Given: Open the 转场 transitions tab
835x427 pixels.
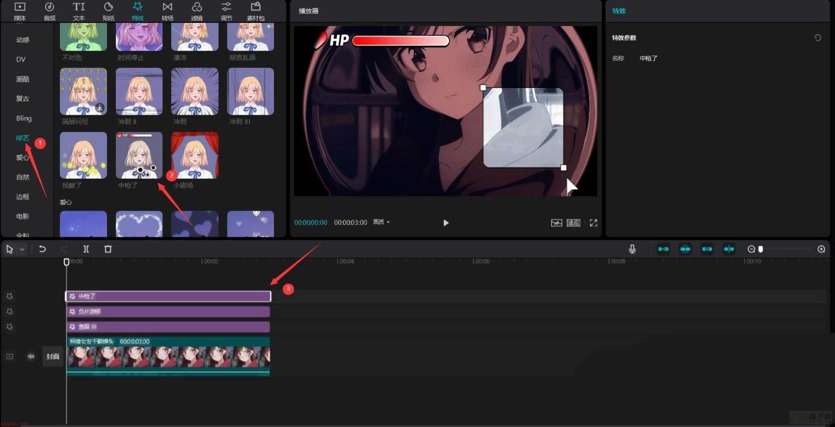Looking at the screenshot, I should click(x=168, y=11).
